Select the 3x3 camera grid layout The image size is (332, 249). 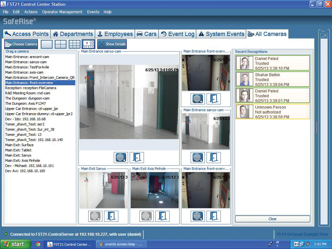(75, 44)
